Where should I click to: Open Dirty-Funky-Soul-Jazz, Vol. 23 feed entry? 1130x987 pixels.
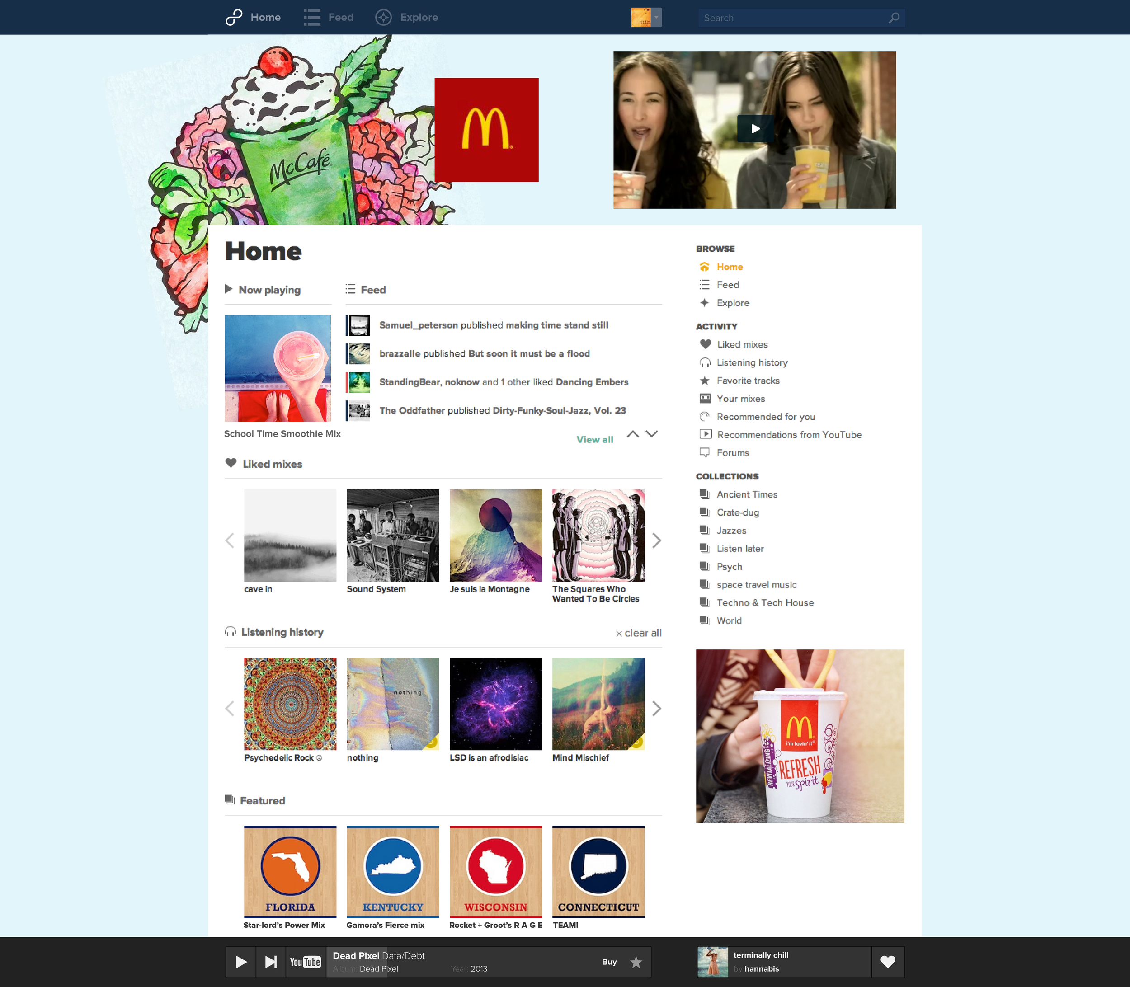click(503, 410)
